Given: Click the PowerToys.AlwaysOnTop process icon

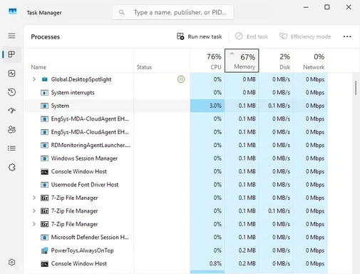Looking at the screenshot, I should pyautogui.click(x=44, y=250).
